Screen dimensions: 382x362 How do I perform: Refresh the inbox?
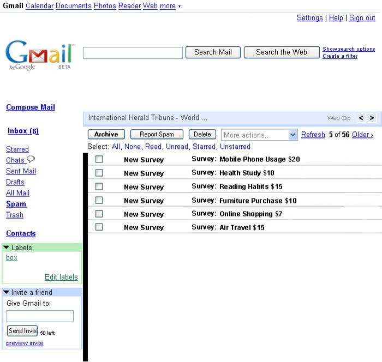tap(313, 134)
